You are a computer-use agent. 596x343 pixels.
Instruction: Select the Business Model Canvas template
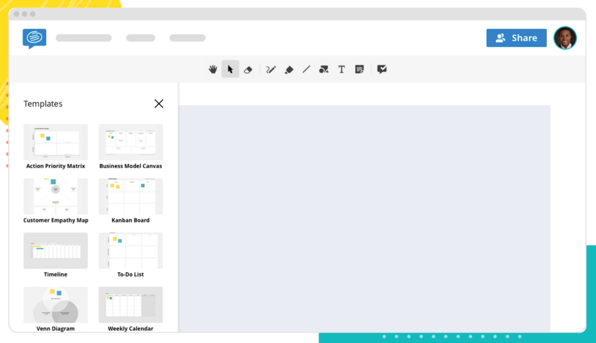pyautogui.click(x=130, y=142)
